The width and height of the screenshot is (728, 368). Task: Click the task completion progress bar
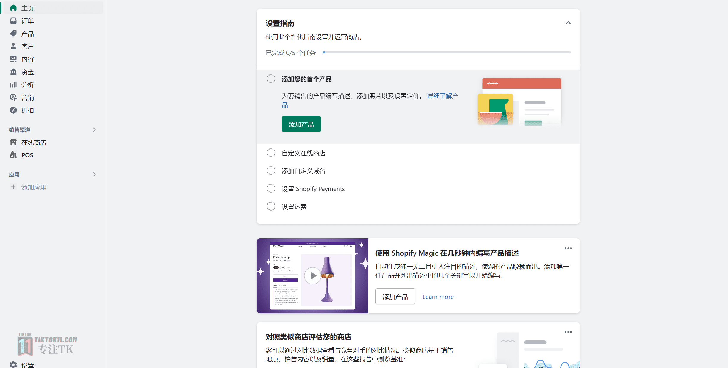pyautogui.click(x=447, y=52)
